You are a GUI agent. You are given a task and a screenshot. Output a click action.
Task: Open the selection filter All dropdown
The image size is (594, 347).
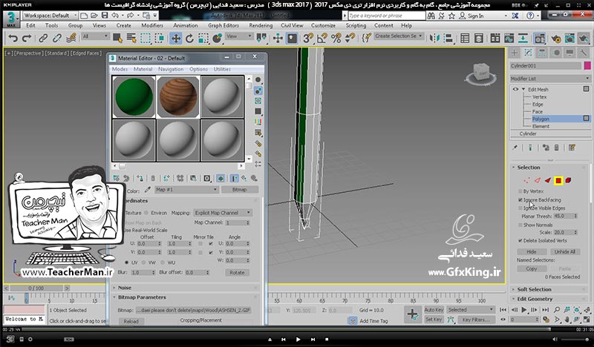95,36
